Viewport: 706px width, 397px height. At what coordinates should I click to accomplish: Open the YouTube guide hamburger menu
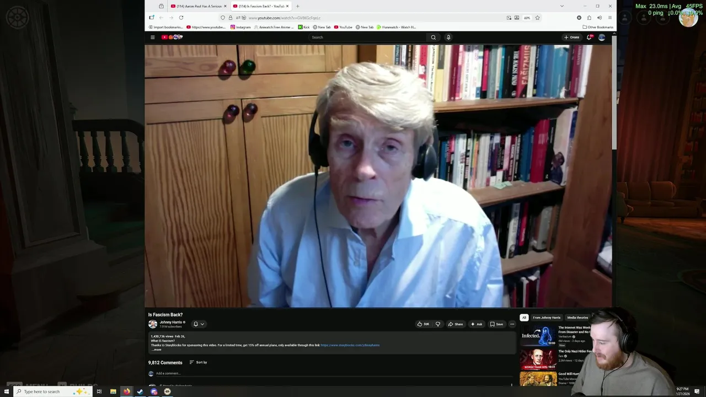153,37
